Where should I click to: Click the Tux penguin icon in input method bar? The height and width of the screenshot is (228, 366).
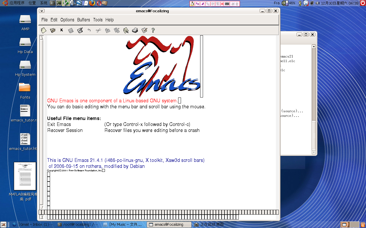(192, 4)
